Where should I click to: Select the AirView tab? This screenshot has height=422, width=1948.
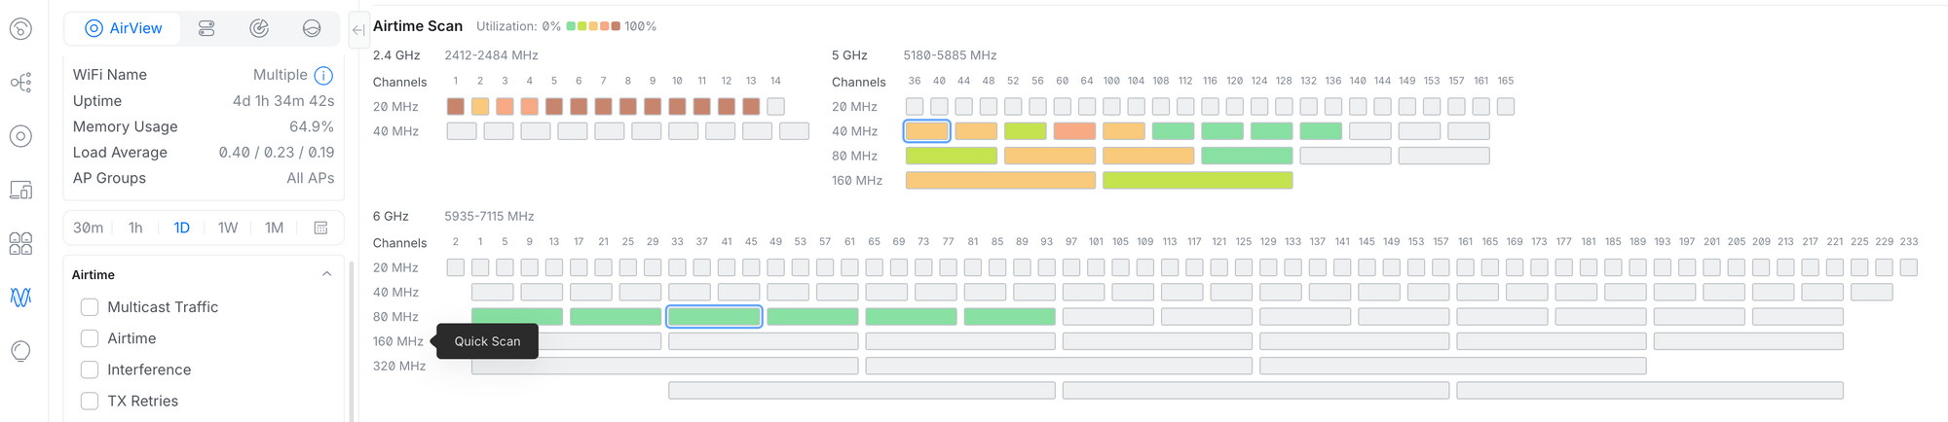click(x=123, y=28)
